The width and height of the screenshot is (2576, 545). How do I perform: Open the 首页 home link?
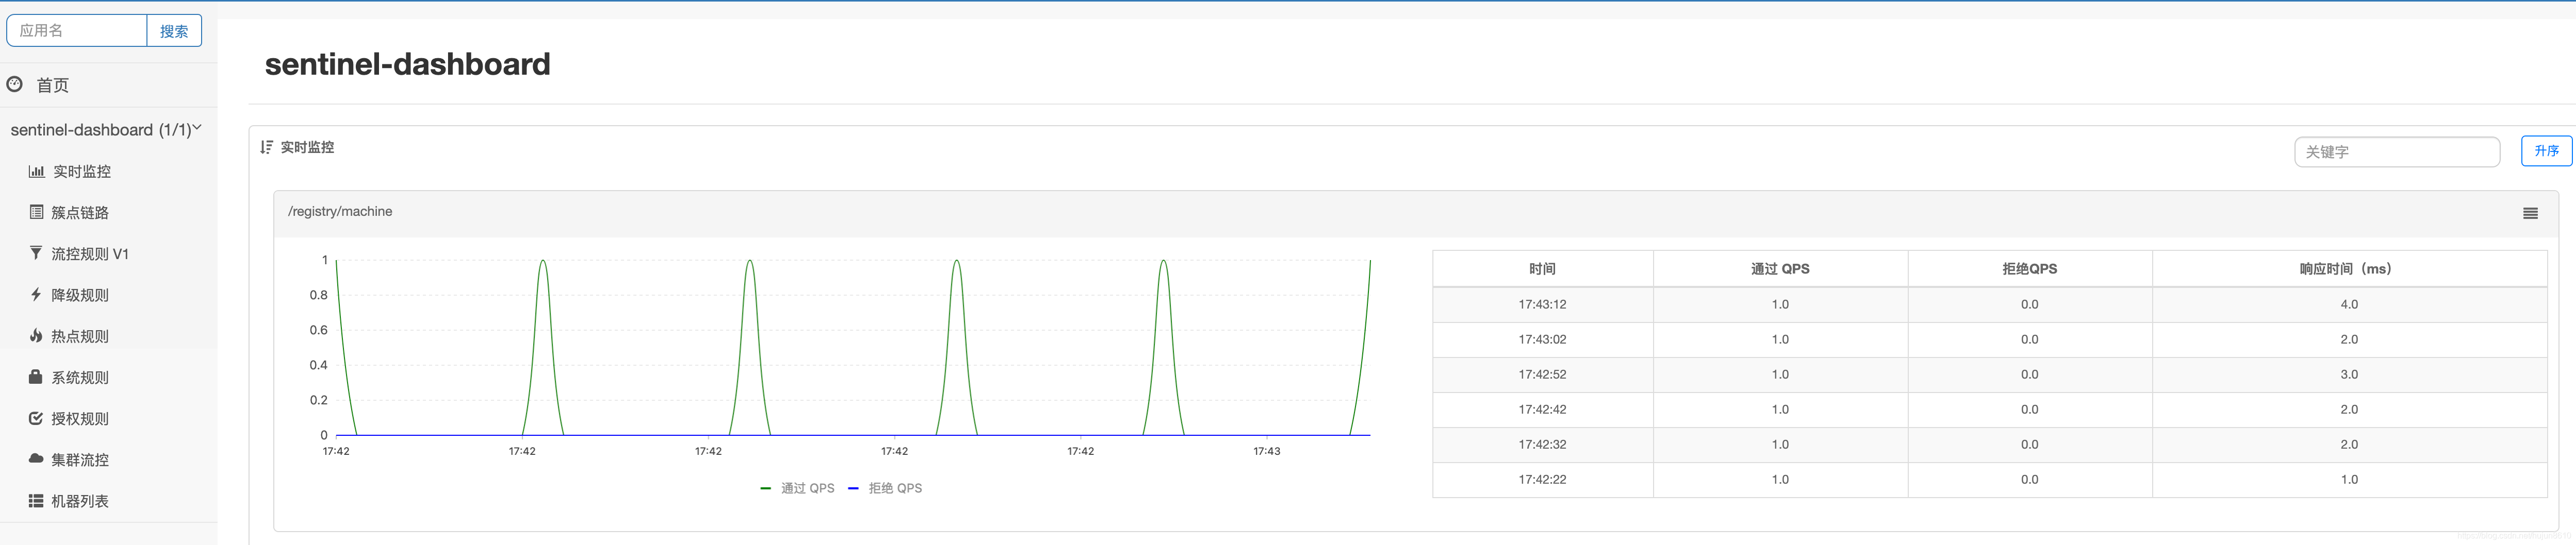(53, 86)
